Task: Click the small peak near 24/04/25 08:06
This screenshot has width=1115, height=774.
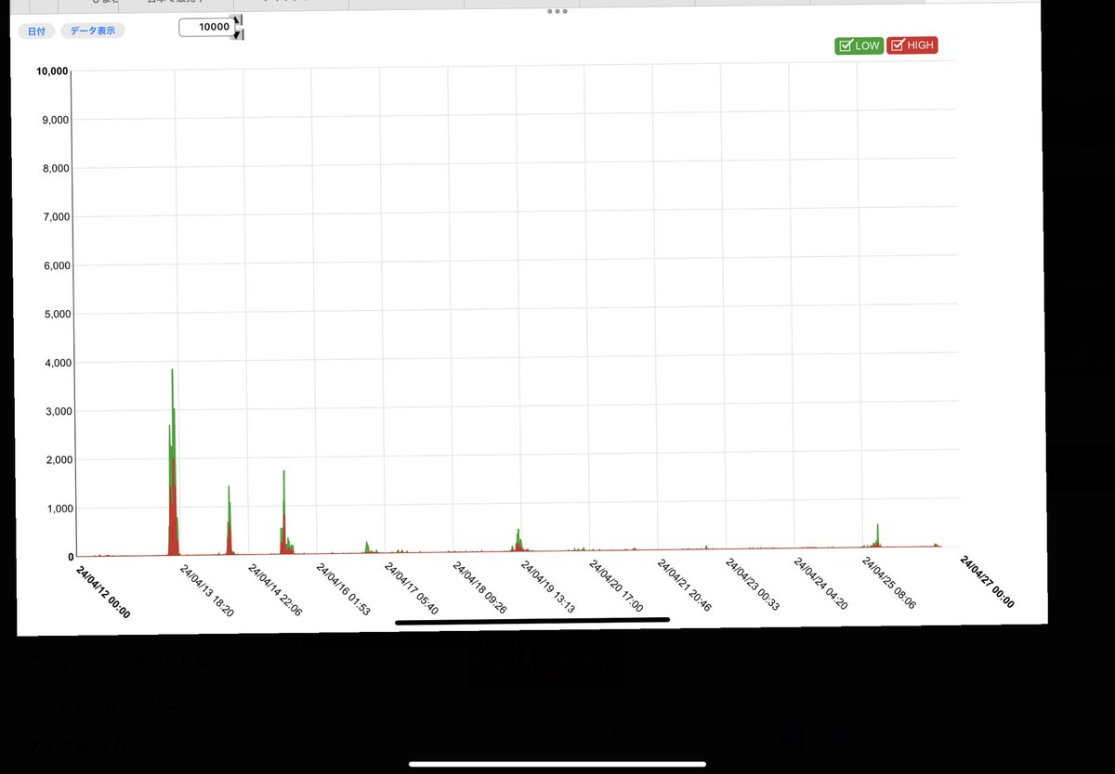Action: point(877,535)
